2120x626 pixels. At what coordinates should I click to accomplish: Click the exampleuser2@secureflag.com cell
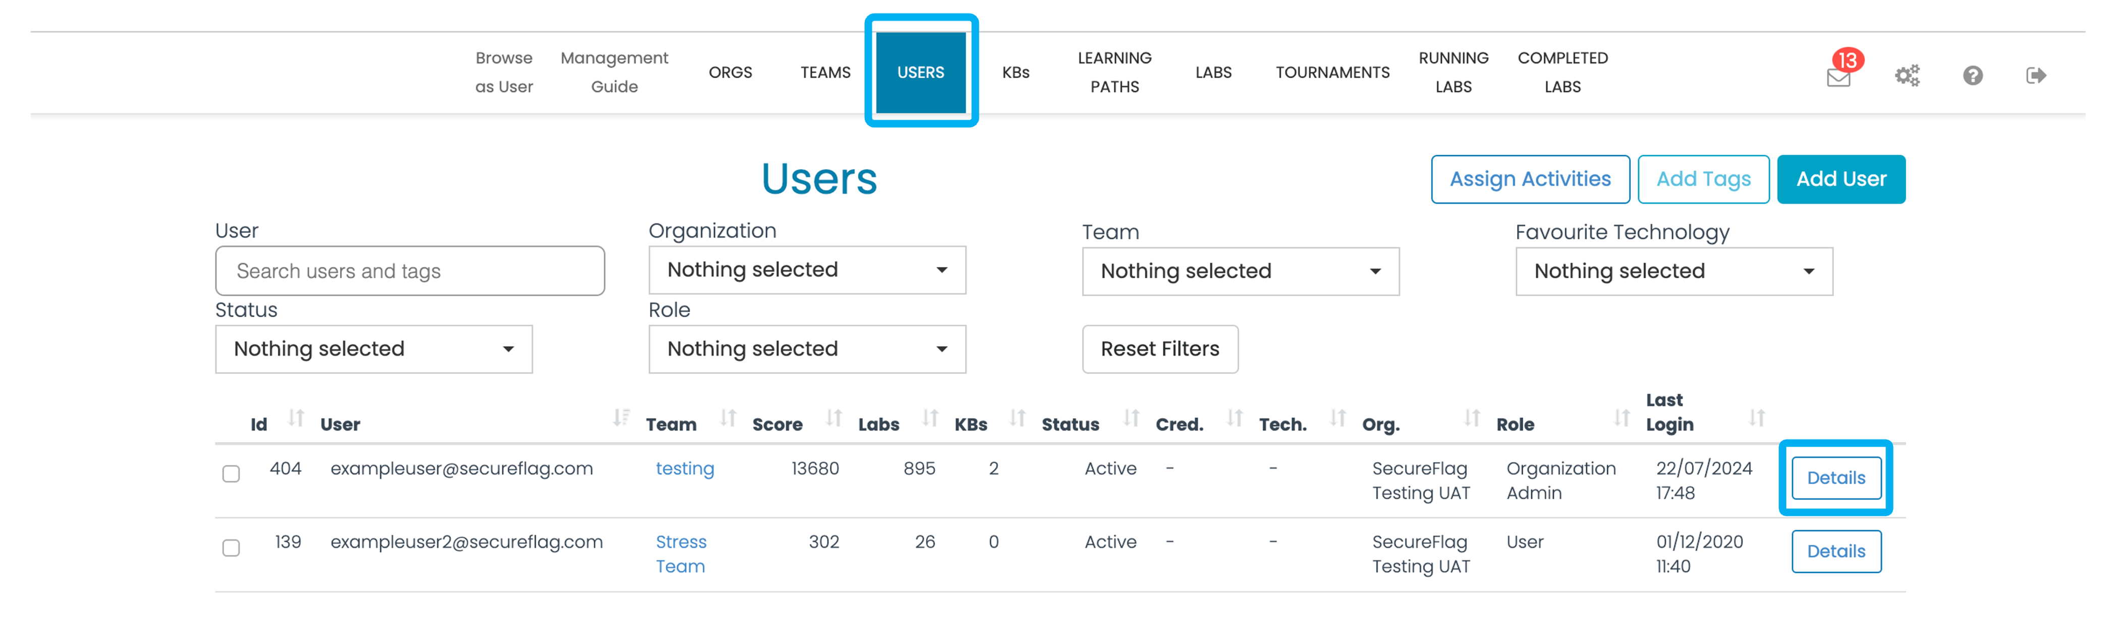coord(467,542)
